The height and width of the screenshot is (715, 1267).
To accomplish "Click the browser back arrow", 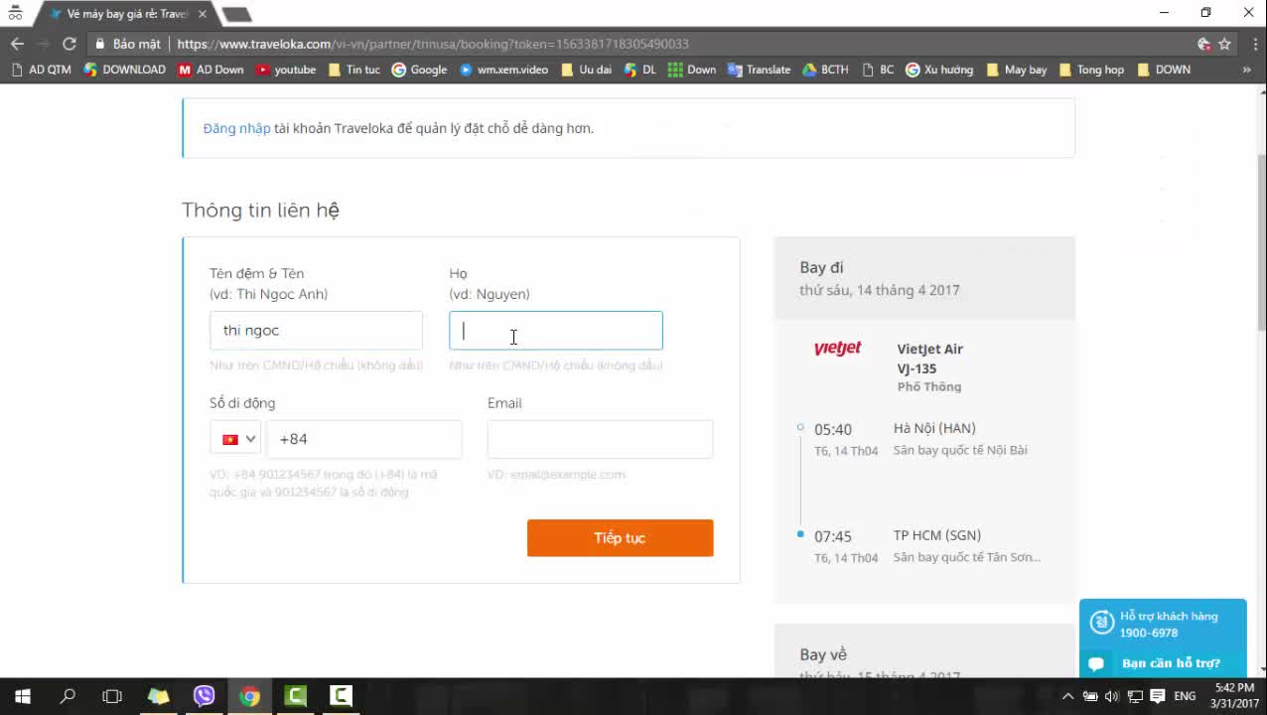I will [17, 44].
